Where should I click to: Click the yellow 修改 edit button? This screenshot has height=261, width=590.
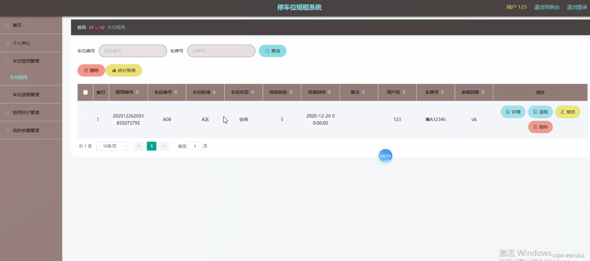[x=568, y=112]
